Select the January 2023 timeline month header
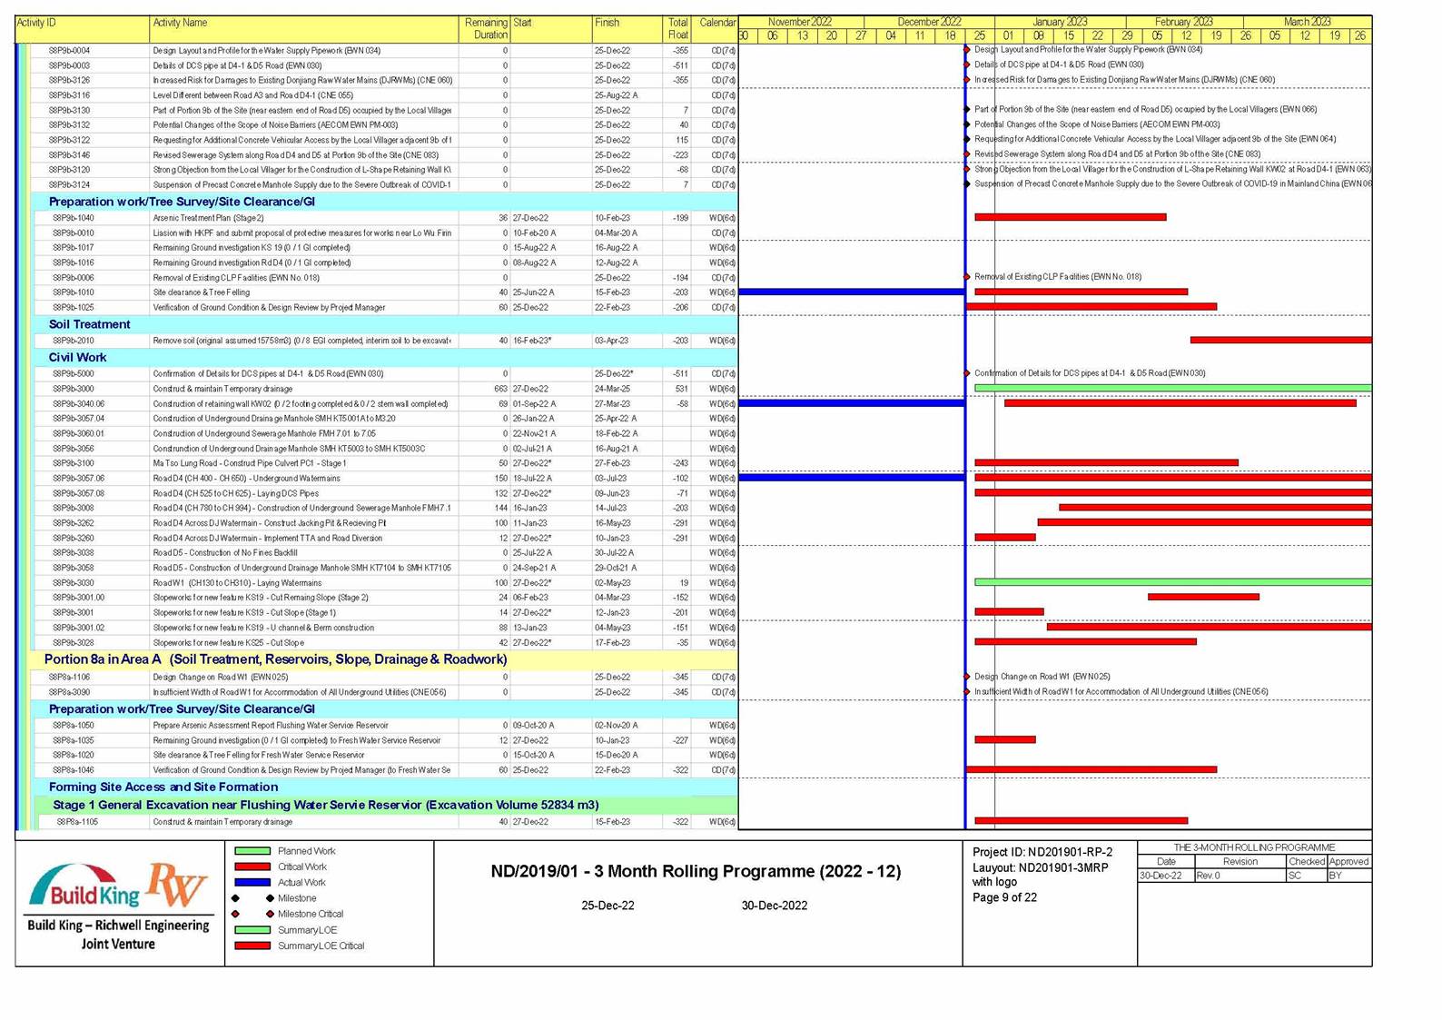This screenshot has height=1020, width=1442. (1060, 22)
